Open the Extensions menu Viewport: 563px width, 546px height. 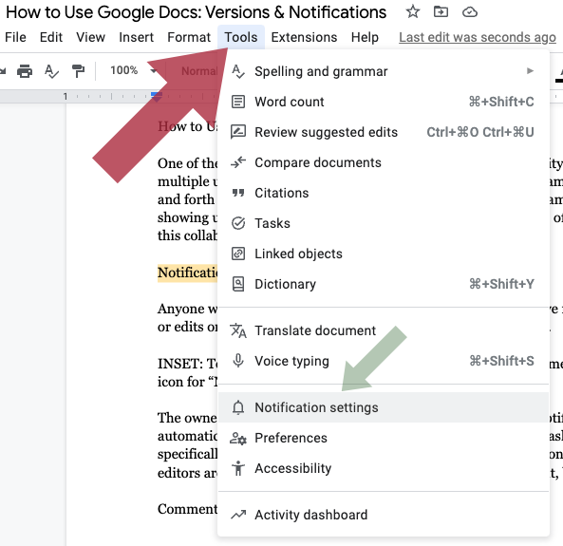point(304,37)
